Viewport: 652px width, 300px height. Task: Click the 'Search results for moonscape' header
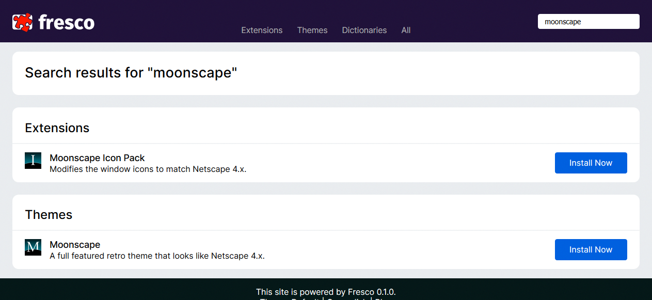[x=130, y=72]
